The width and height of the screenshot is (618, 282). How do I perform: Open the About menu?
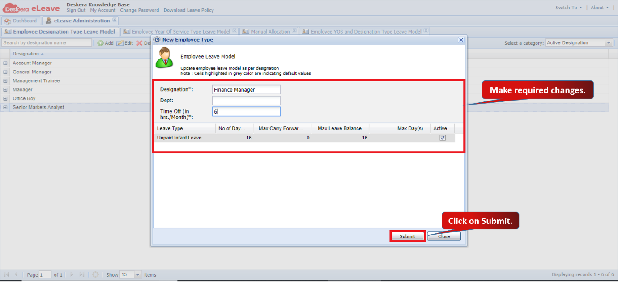[600, 8]
